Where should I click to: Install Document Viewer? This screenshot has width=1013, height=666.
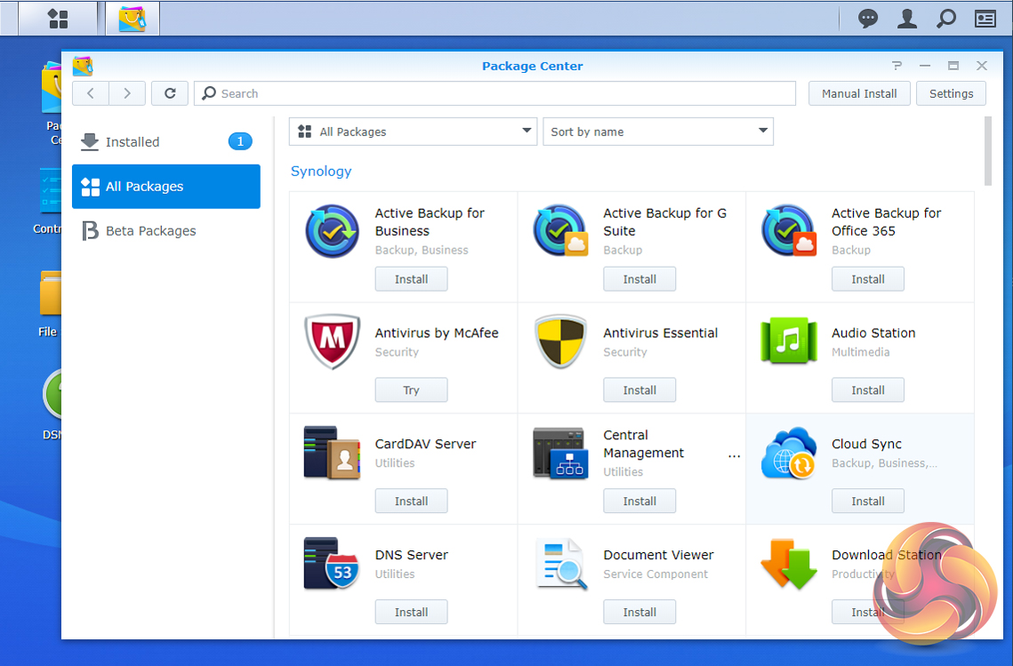coord(639,612)
